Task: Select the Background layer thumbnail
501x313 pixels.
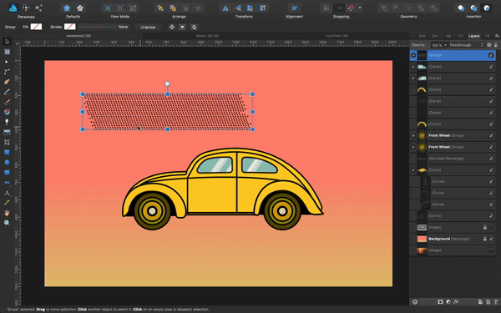Action: pos(422,239)
